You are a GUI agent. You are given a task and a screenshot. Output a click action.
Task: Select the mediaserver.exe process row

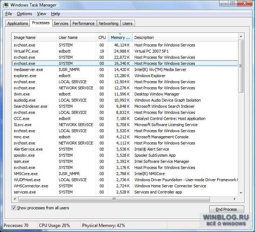click(x=125, y=70)
